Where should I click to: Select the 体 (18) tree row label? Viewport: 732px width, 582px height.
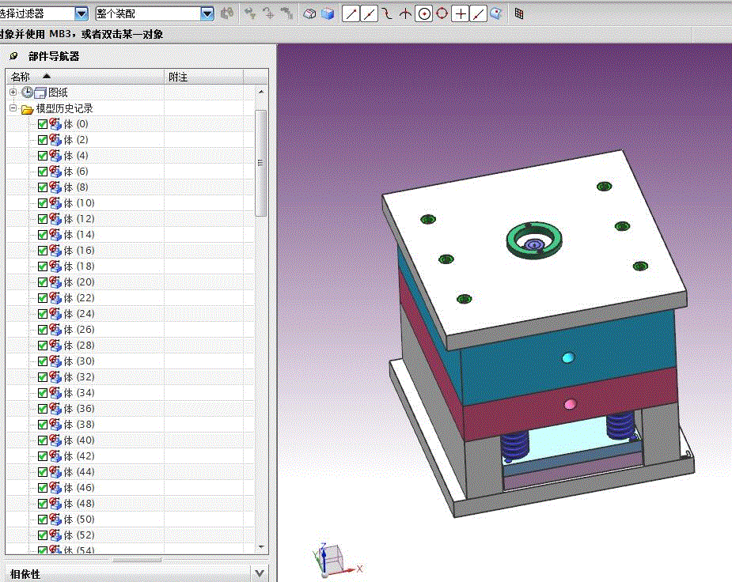[79, 266]
